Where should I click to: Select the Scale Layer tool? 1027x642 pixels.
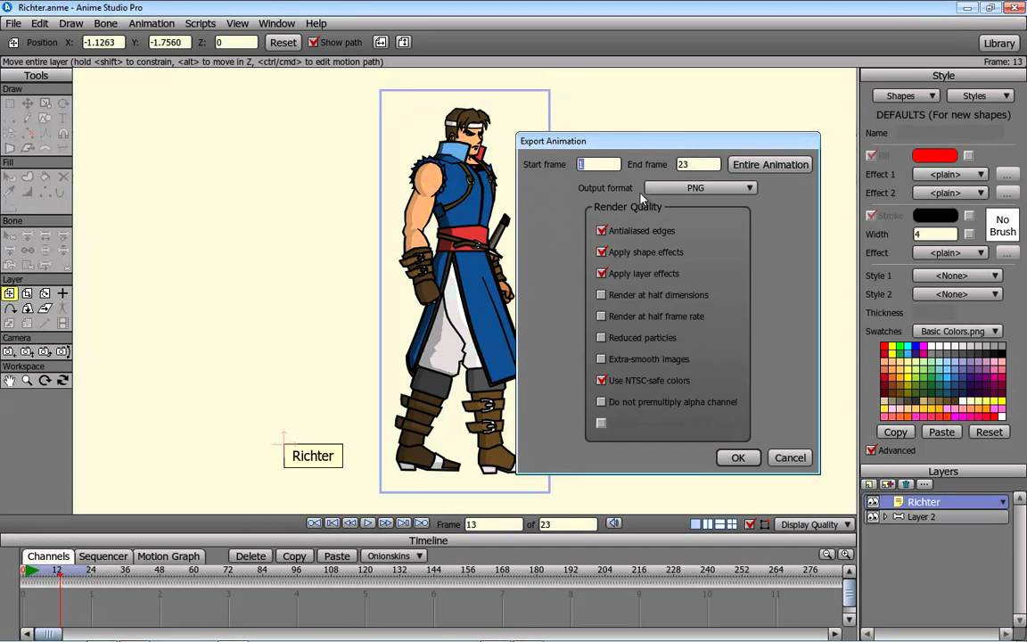click(27, 293)
